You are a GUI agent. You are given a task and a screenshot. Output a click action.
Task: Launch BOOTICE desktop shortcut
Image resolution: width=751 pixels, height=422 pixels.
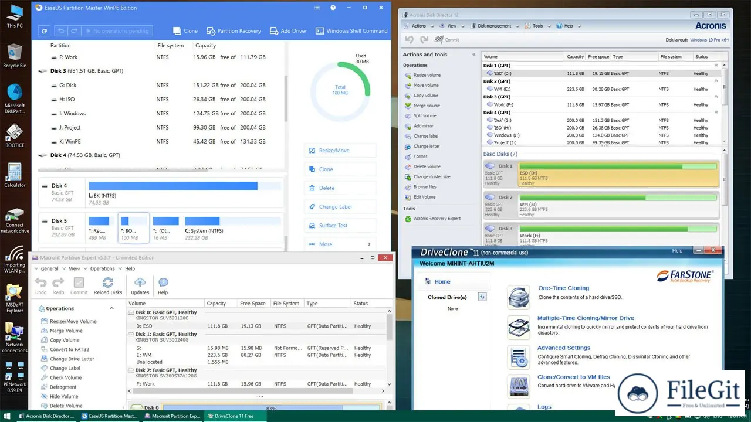click(x=15, y=136)
